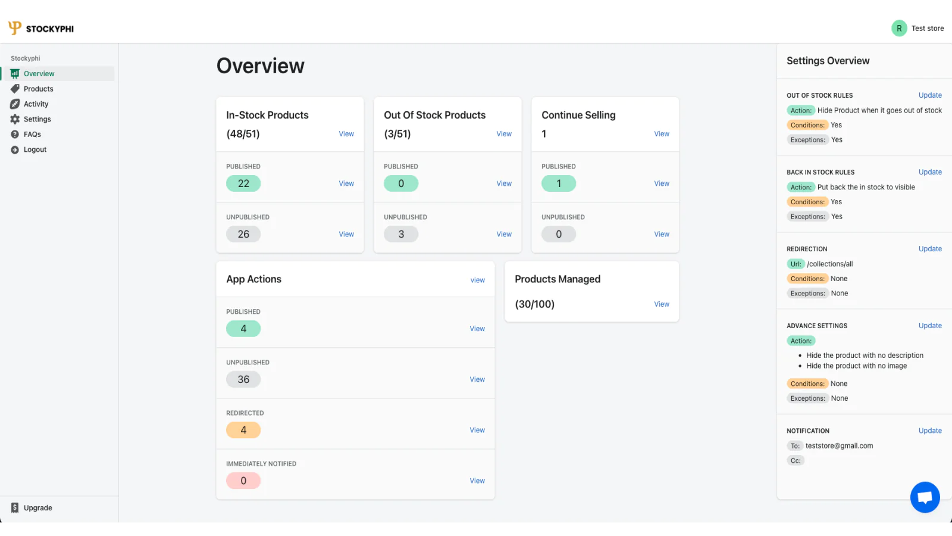The image size is (952, 536).
Task: Update Redirection settings
Action: (930, 249)
